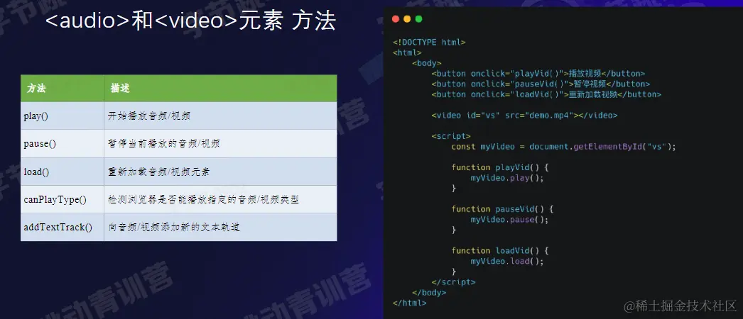Click the 'myVideo.pause();' code line
Screen dimensions: 743x319
click(x=509, y=219)
